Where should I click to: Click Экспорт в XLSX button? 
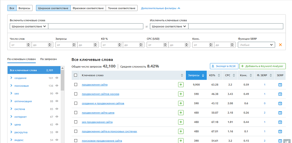[x=224, y=66]
